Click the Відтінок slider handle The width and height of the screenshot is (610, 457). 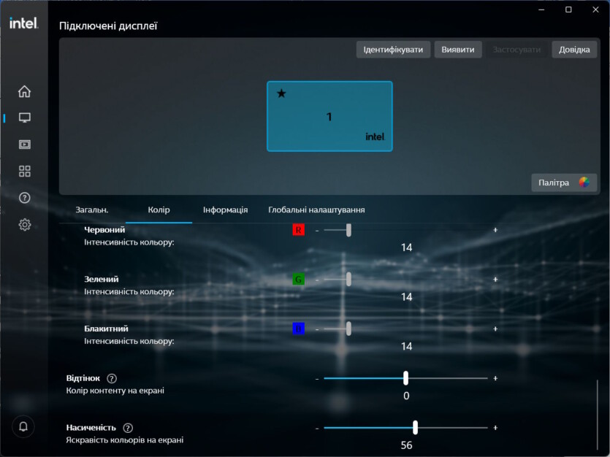pos(405,378)
